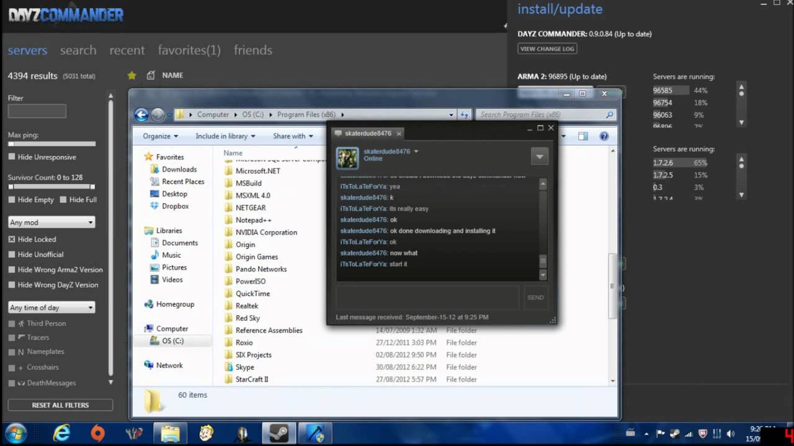Open Explorer help question mark icon

point(604,136)
